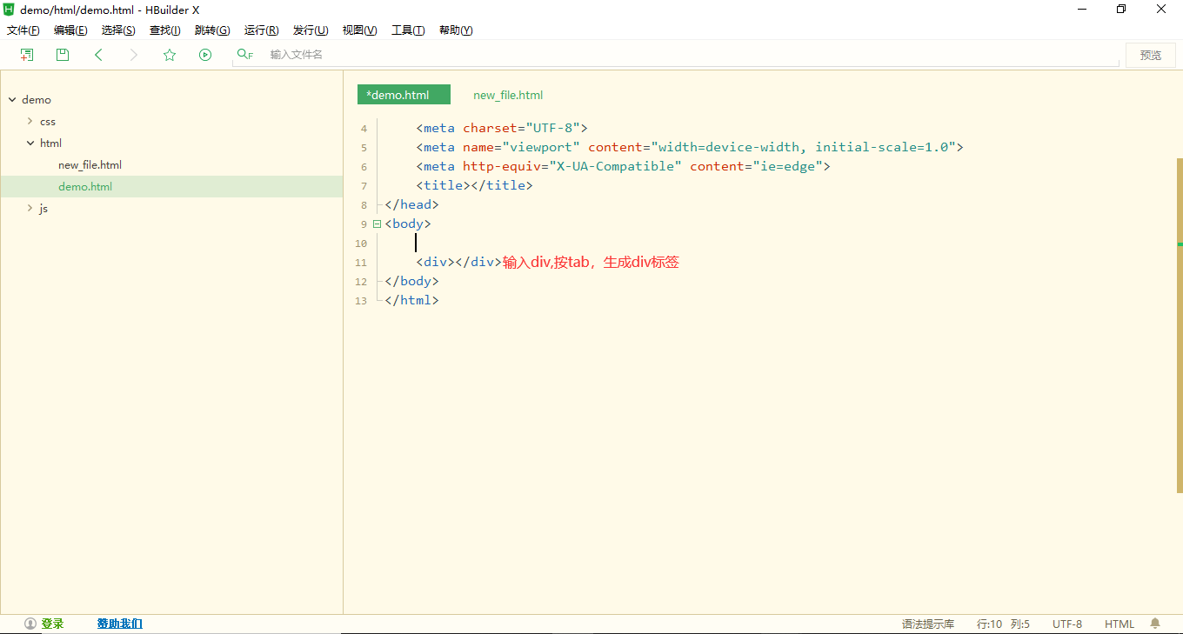
Task: Click the star bookmark toolbar icon
Action: (x=170, y=55)
